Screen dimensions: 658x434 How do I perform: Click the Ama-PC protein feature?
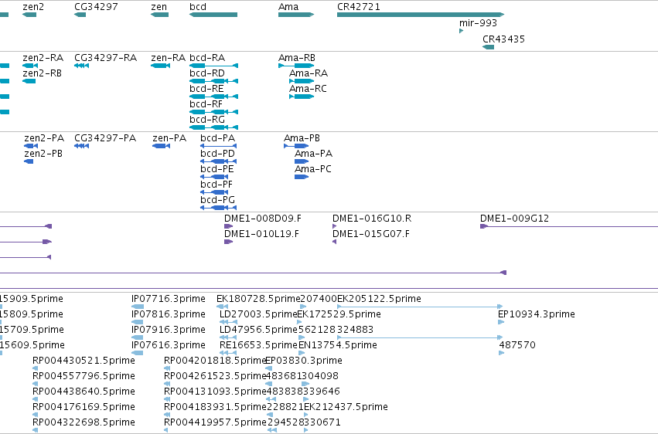click(302, 177)
